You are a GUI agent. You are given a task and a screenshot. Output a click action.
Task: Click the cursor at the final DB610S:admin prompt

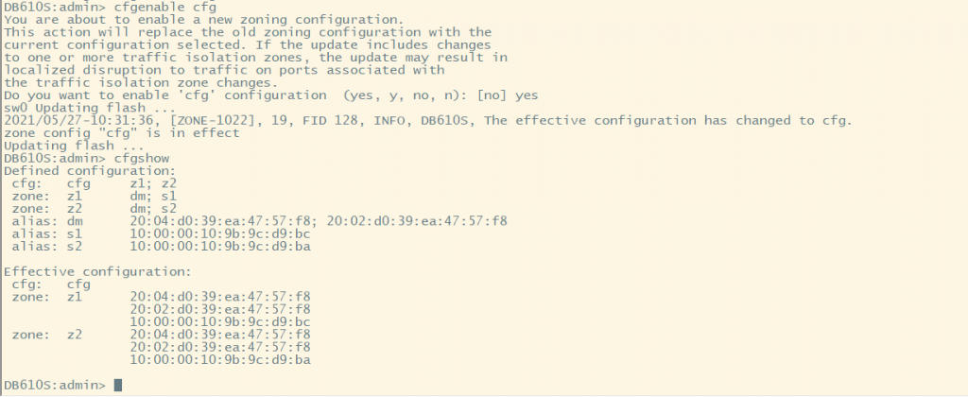(x=117, y=385)
